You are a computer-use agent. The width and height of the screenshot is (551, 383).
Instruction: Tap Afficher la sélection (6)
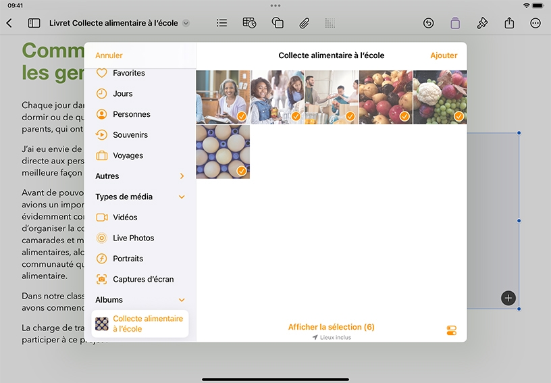pos(332,327)
